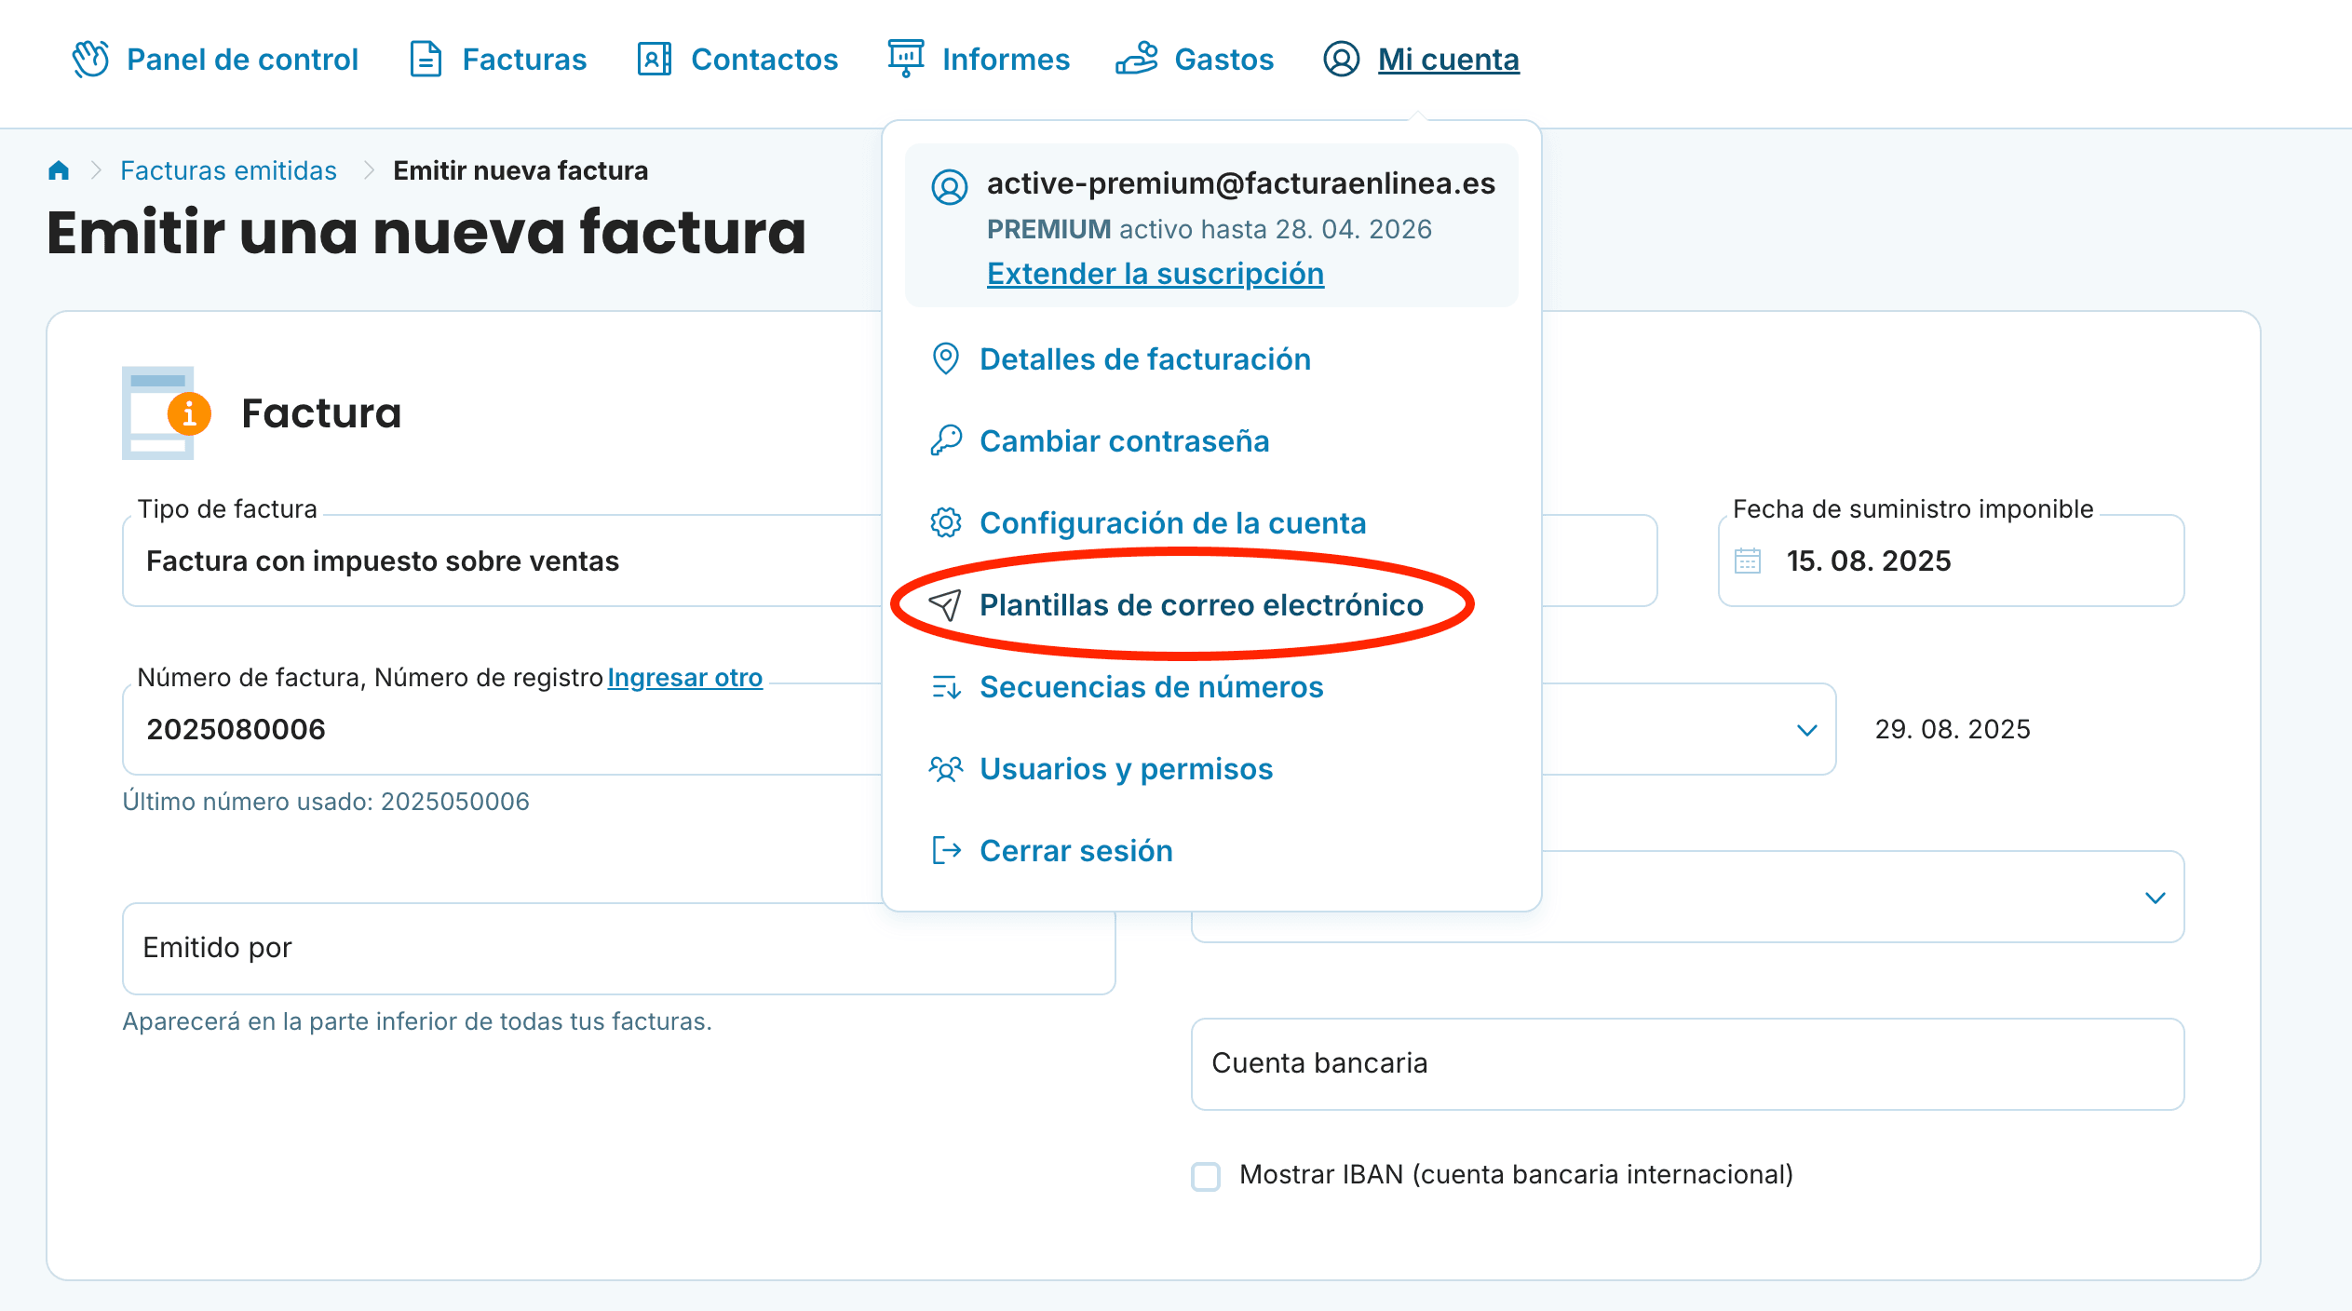Click the calendar icon in supply date field

(x=1748, y=561)
